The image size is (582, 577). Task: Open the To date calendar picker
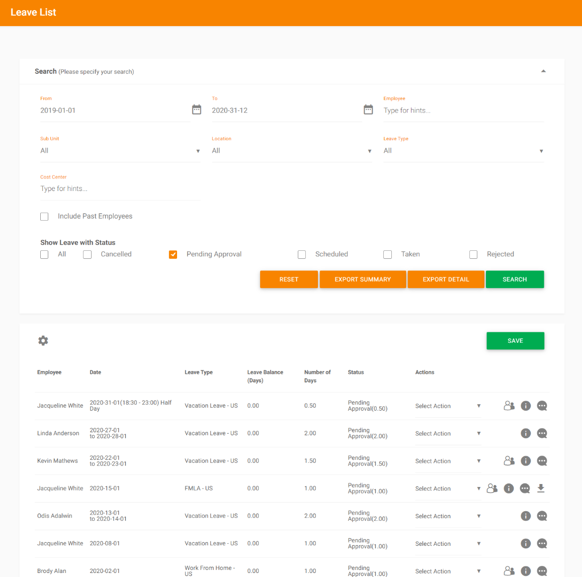pyautogui.click(x=368, y=110)
